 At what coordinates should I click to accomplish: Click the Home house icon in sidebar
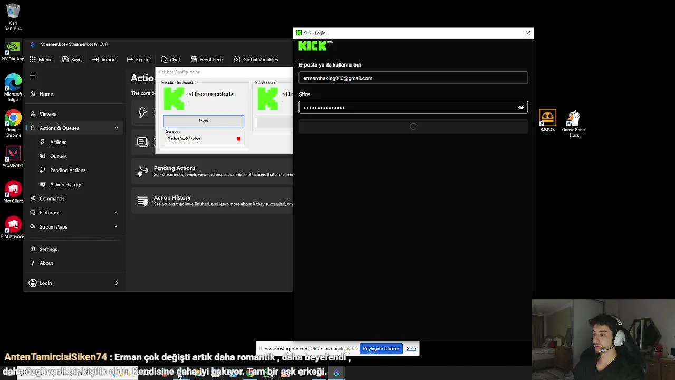[x=33, y=94]
